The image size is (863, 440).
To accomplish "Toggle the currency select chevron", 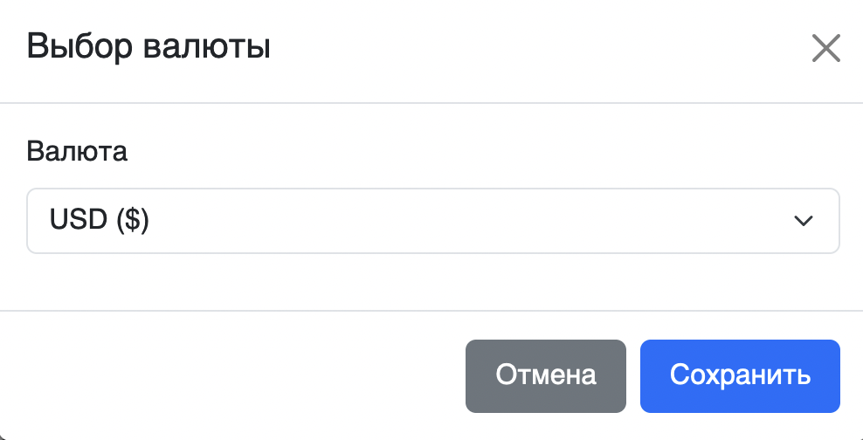I will coord(803,221).
